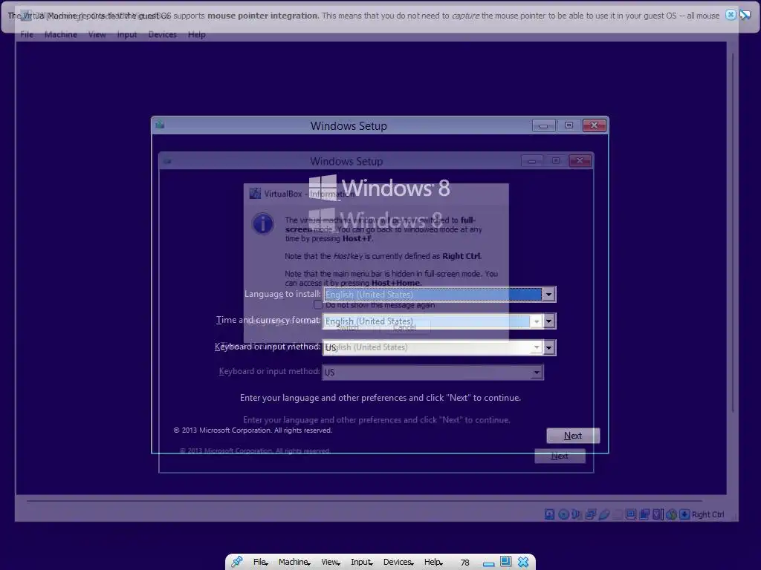Image resolution: width=761 pixels, height=570 pixels.
Task: Open Machine menu on mini toolbar
Action: pos(294,562)
